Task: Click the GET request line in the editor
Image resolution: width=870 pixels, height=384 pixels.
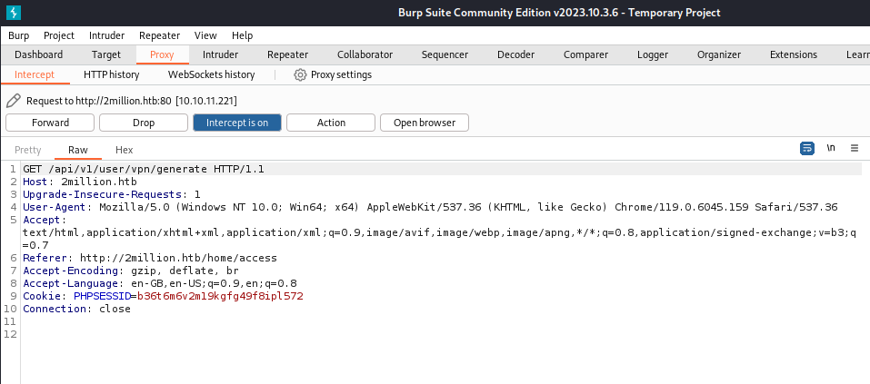Action: click(x=144, y=170)
